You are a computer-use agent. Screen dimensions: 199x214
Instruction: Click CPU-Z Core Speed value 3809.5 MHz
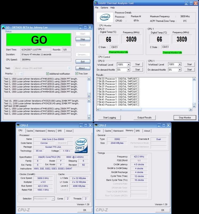(43, 178)
